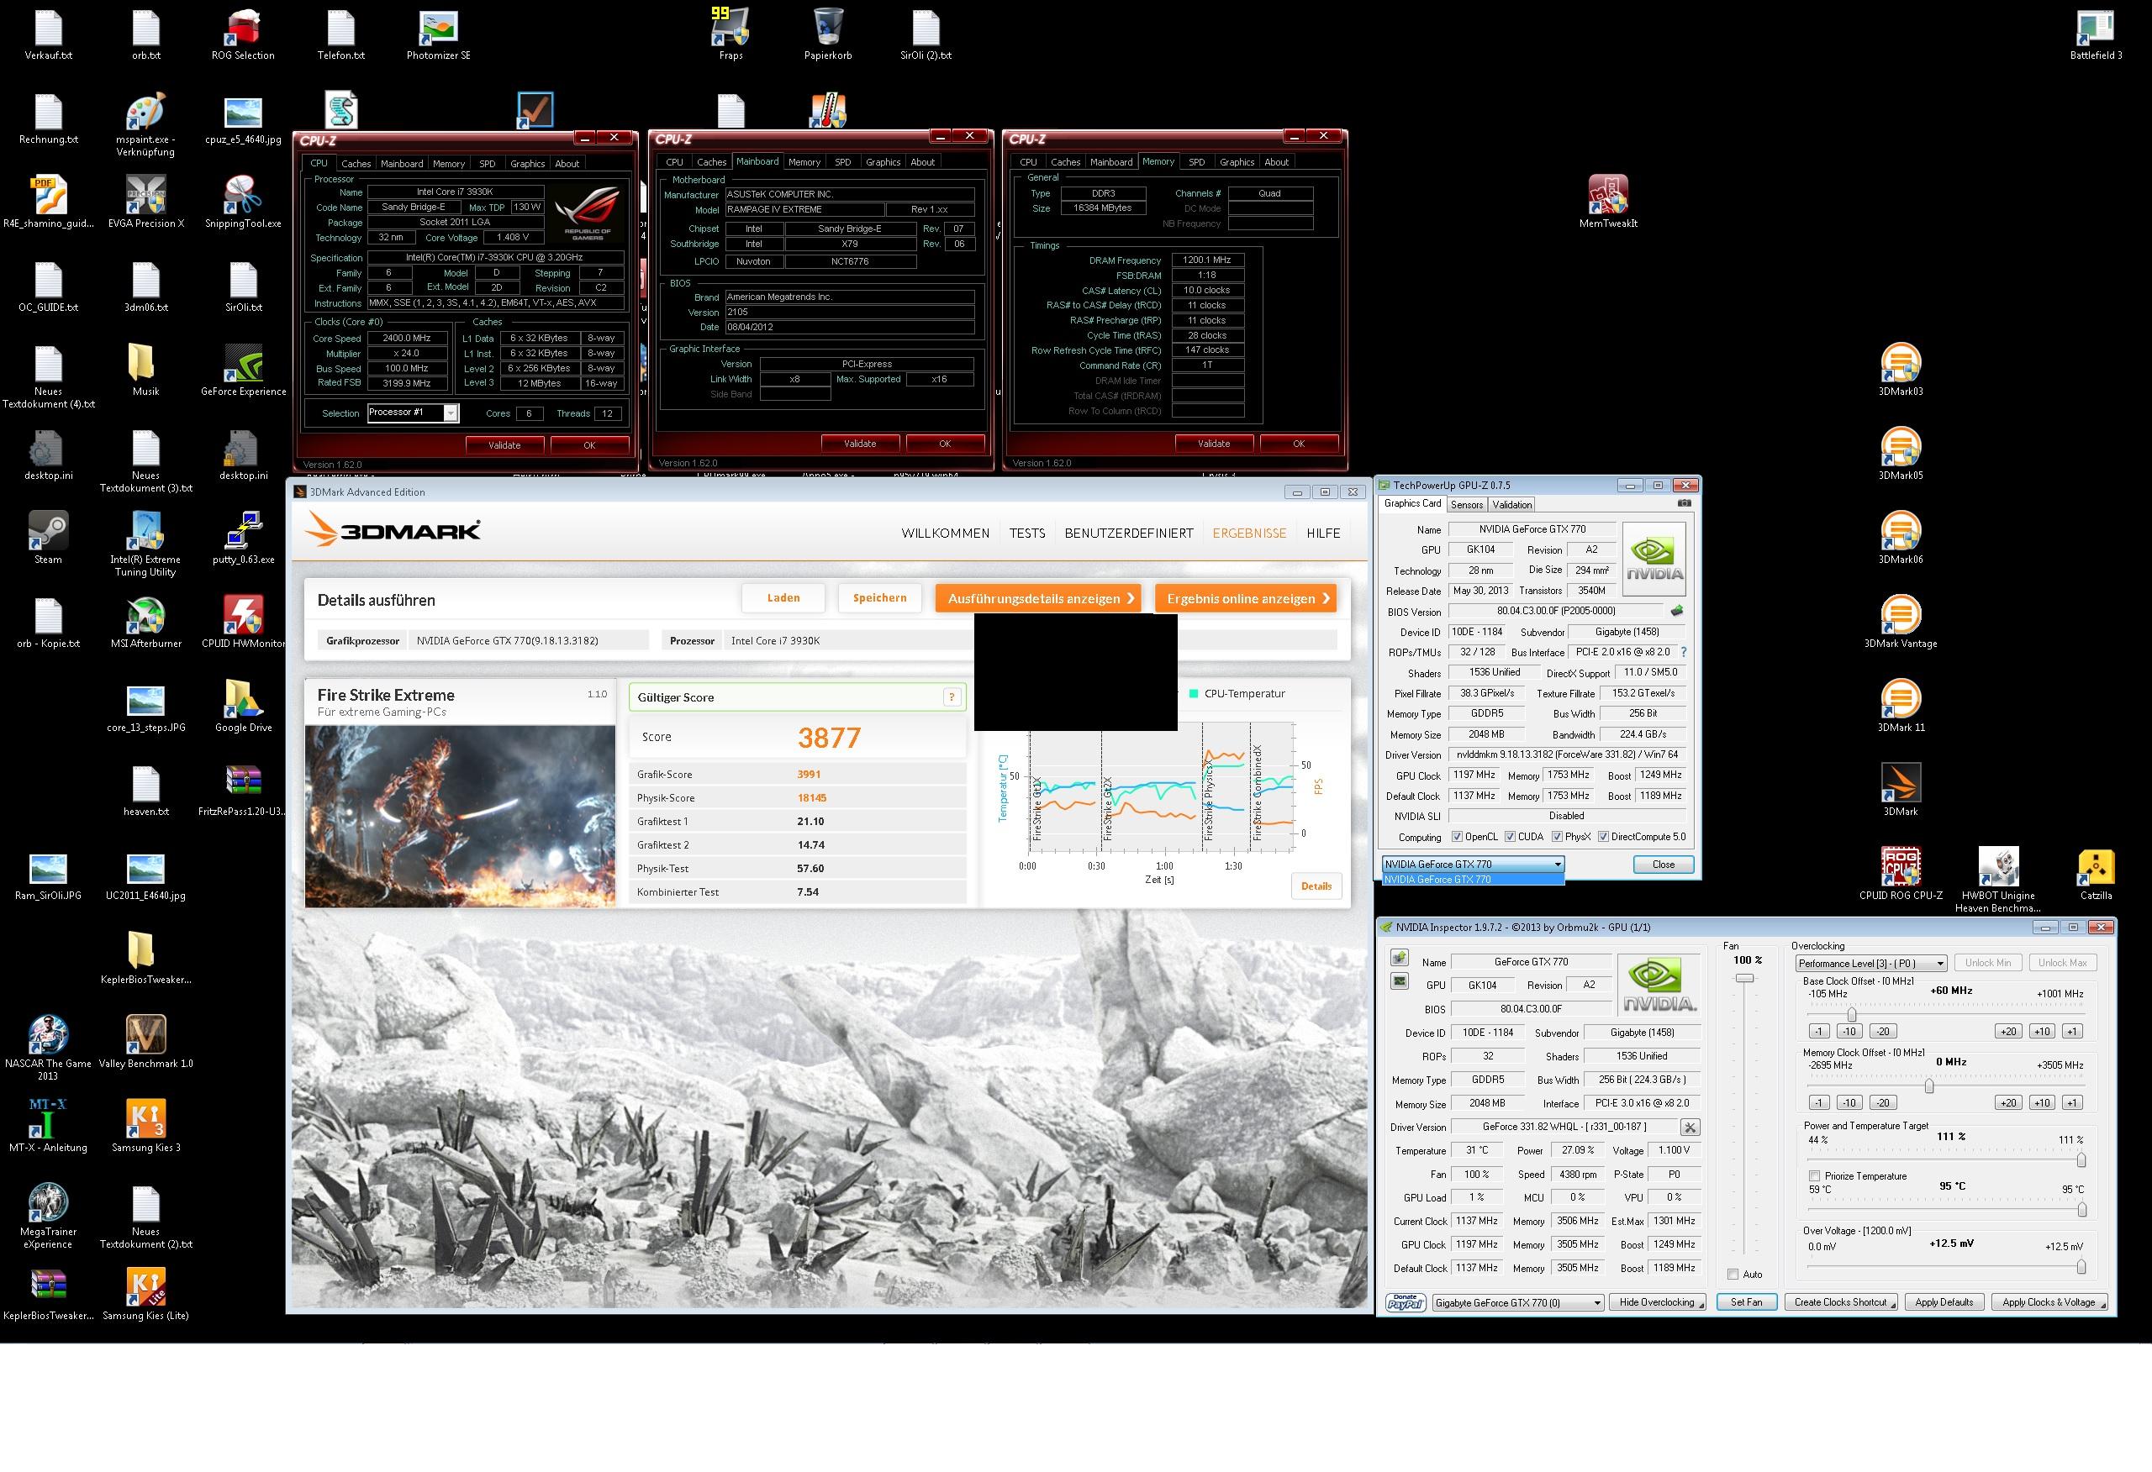Select the MSI Afterburner icon
The width and height of the screenshot is (2152, 1472).
pos(146,621)
